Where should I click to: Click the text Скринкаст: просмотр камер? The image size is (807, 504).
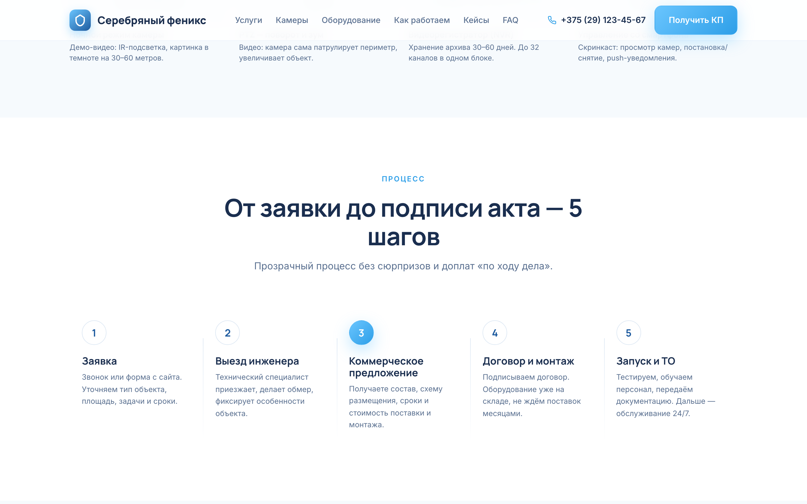pyautogui.click(x=653, y=53)
